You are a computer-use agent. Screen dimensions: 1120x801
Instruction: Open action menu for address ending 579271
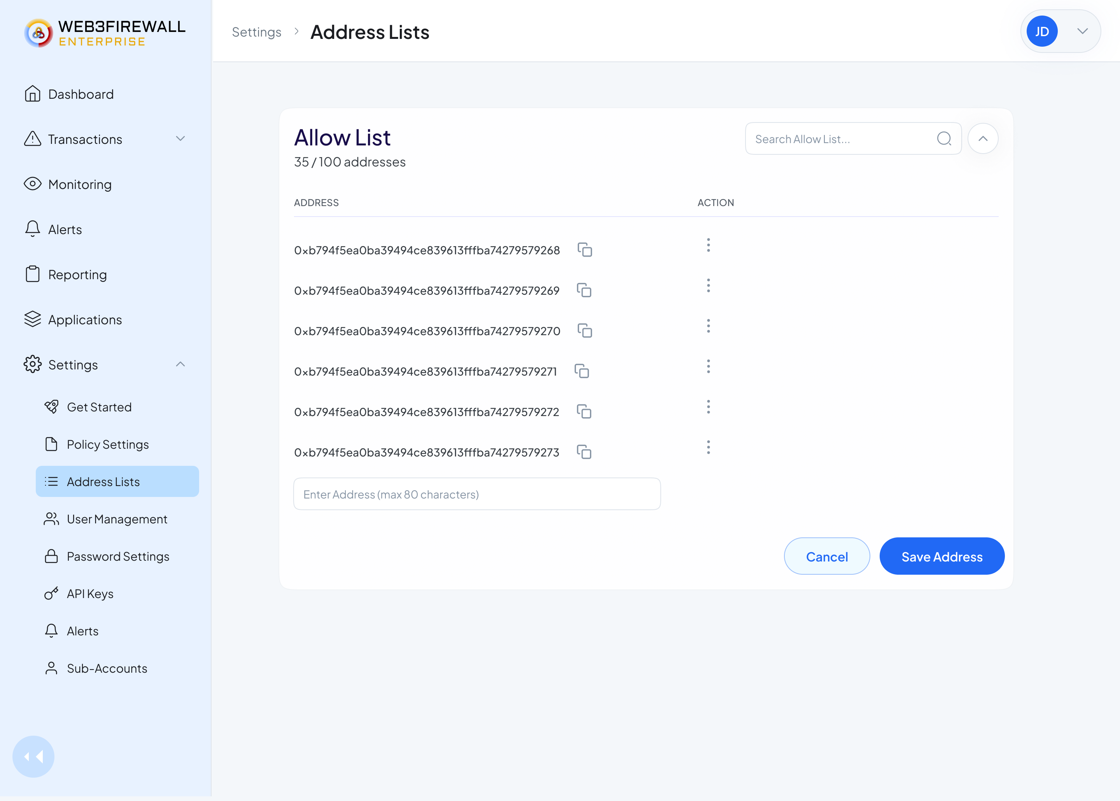click(x=708, y=367)
